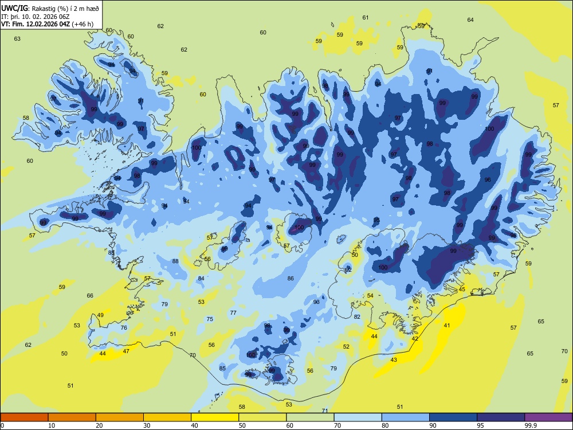Click the medium blue 80–90 legend swatch
573x430 pixels.
pos(406,417)
